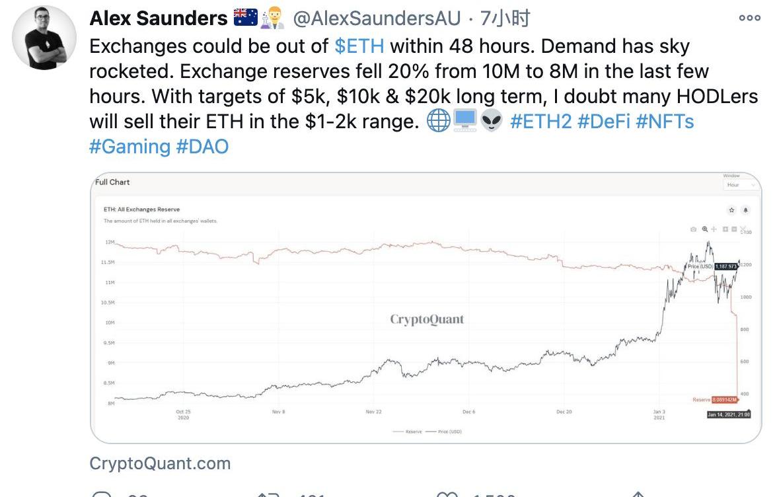Select the pan crosshair chart tool

714,229
